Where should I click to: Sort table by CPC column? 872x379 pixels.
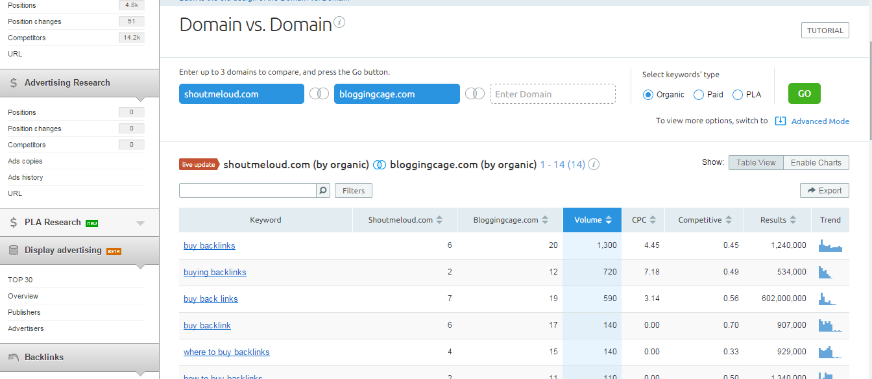(643, 220)
